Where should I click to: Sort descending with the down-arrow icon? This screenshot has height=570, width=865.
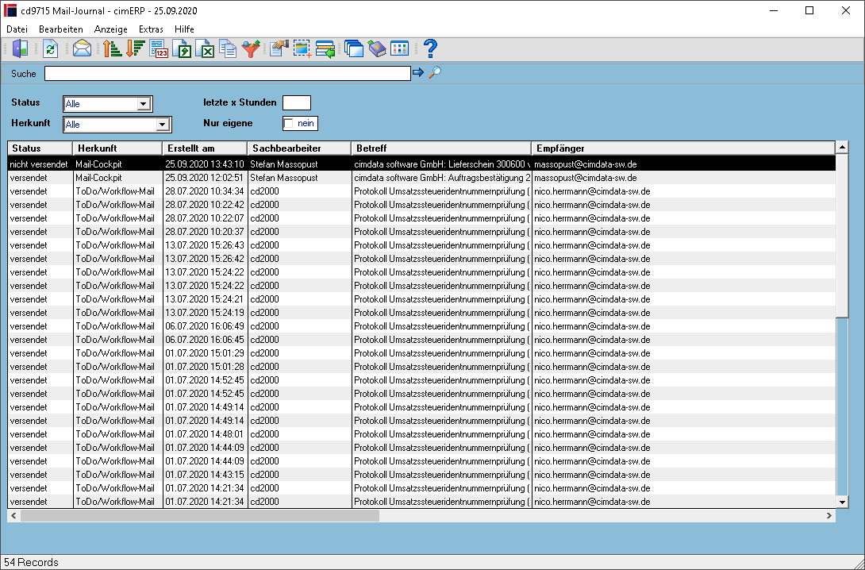point(135,49)
